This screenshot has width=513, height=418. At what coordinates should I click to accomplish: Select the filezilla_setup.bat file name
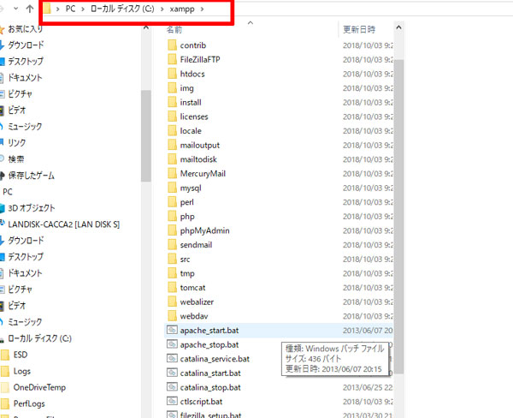[x=210, y=415]
